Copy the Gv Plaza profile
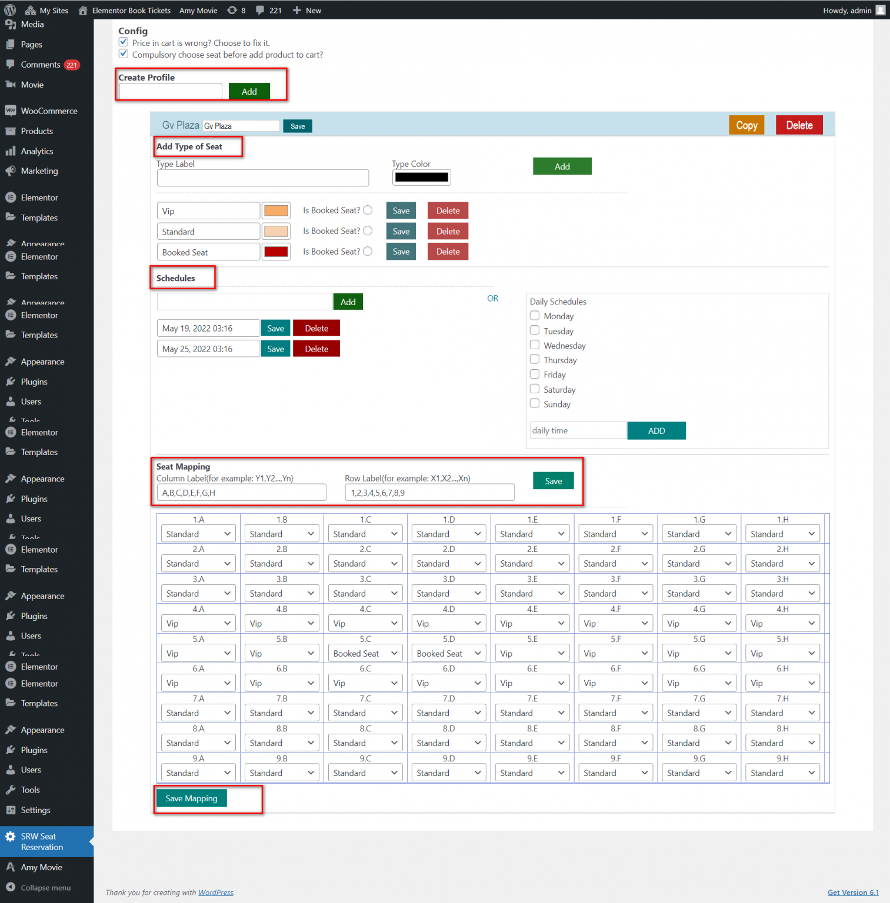 tap(746, 125)
